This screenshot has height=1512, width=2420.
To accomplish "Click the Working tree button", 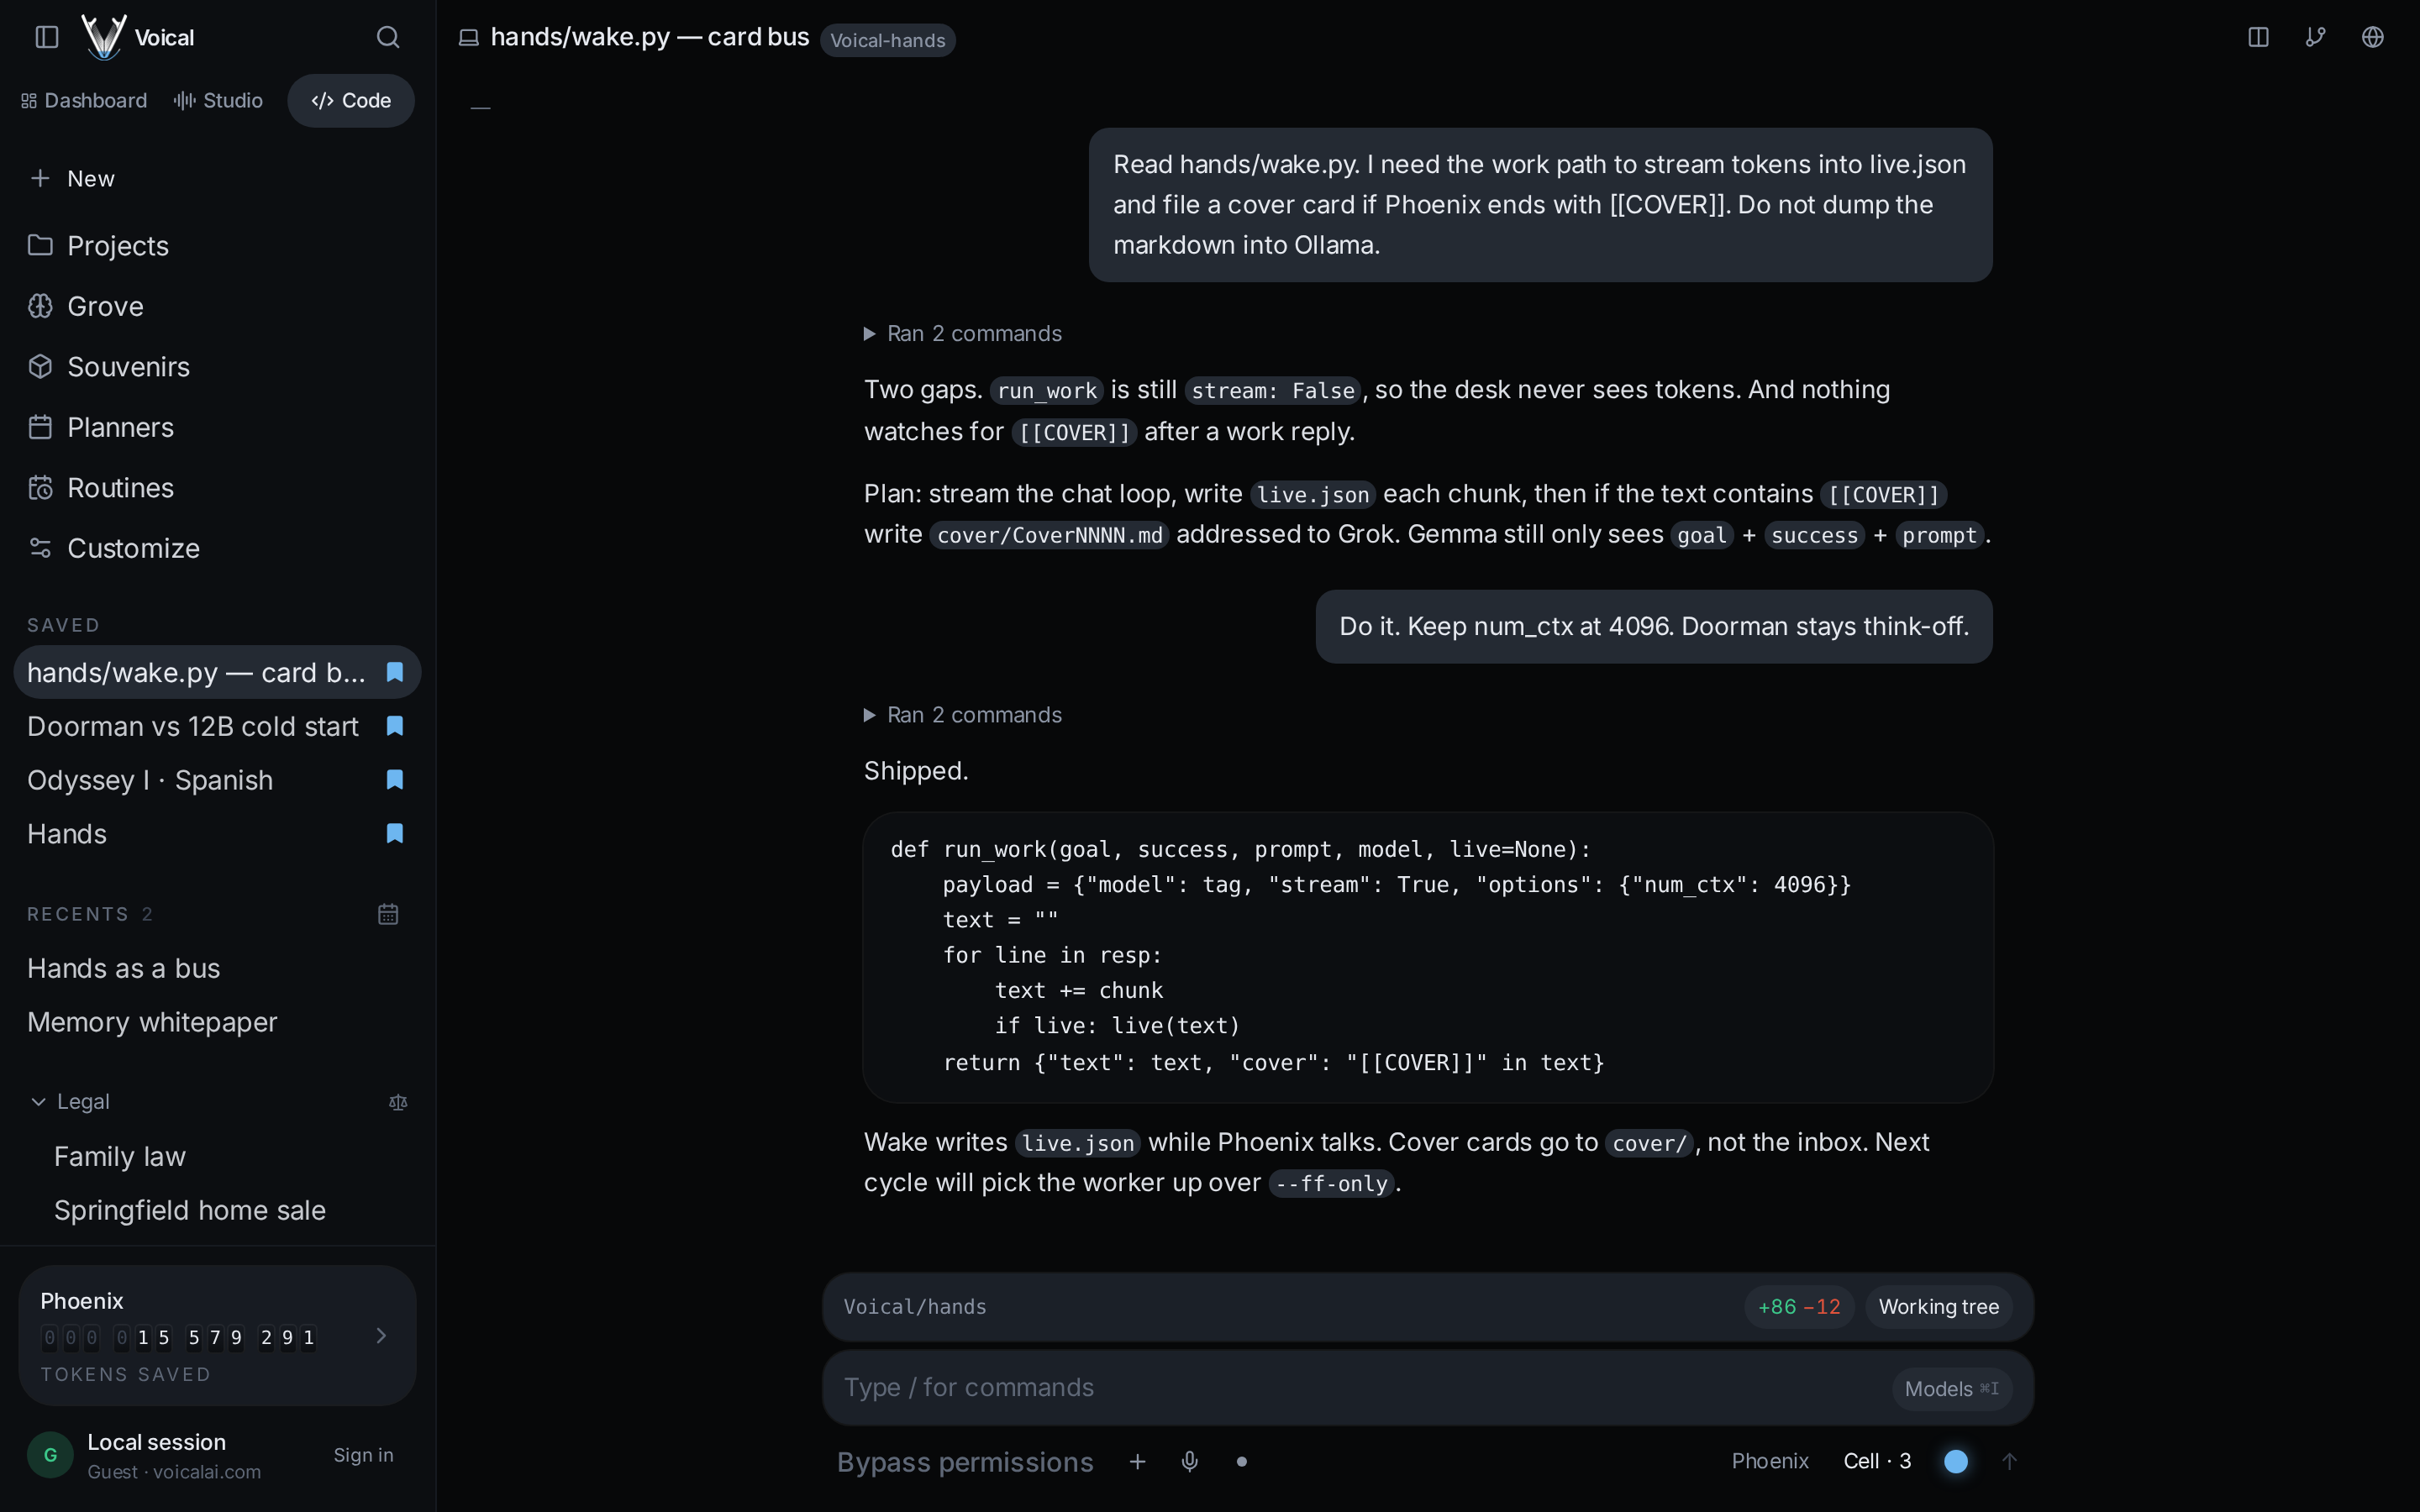I will click(1939, 1307).
